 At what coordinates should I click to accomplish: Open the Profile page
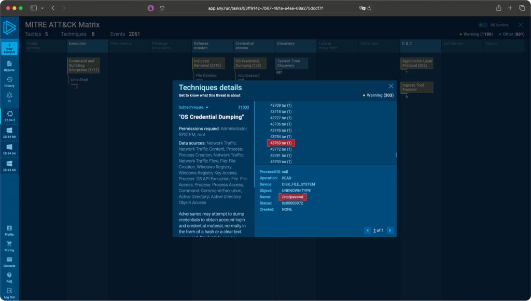click(x=9, y=231)
